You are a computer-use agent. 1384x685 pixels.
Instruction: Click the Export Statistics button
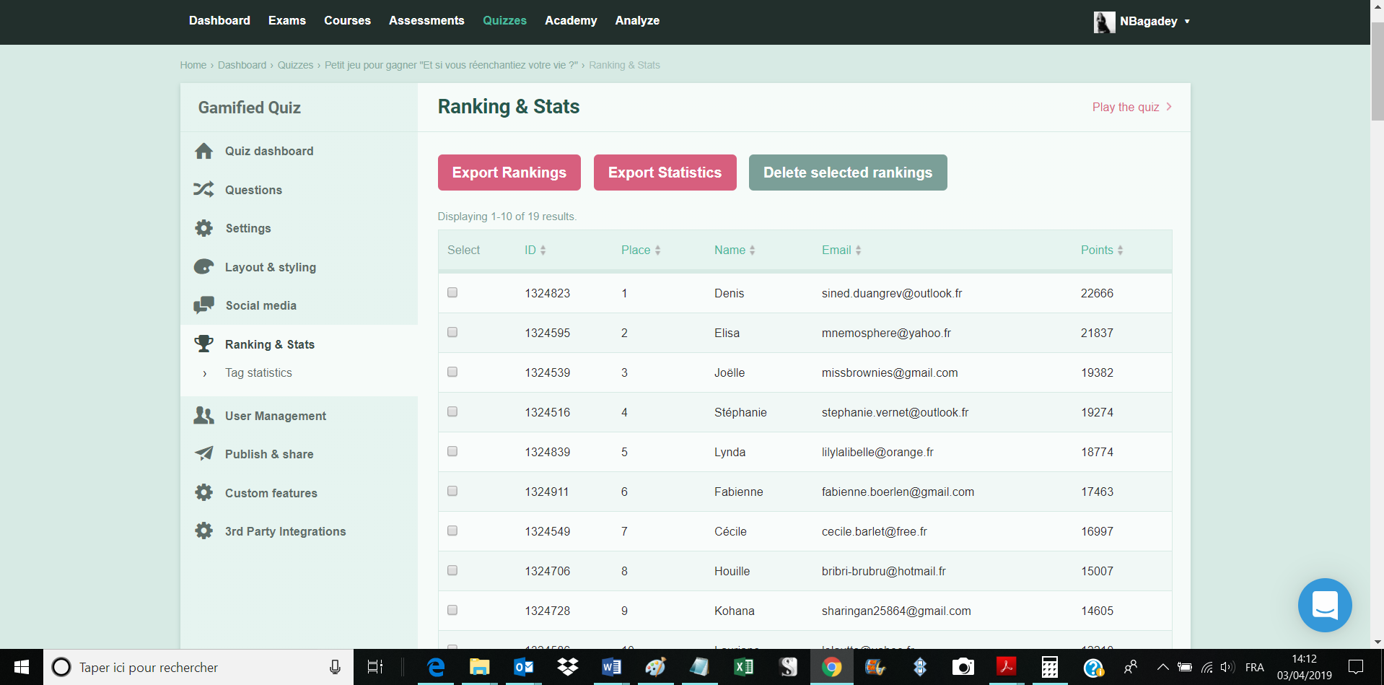click(x=665, y=173)
